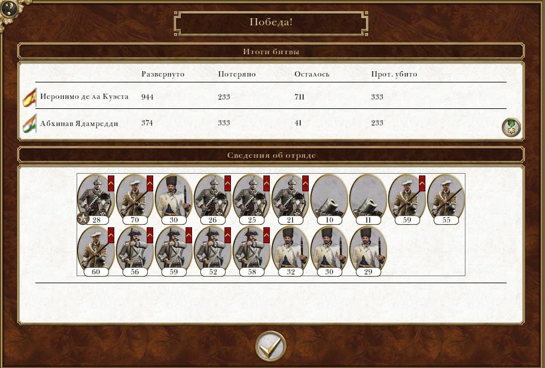Click experience chevron on the 26-man unit
This screenshot has height=368, width=545.
(x=227, y=184)
